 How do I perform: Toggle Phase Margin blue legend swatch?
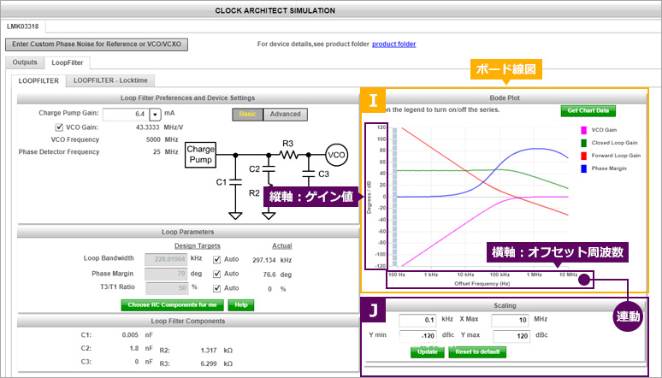584,168
